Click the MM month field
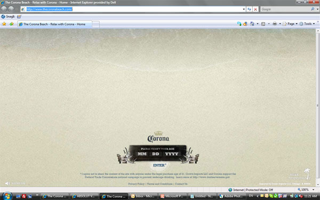The width and height of the screenshot is (320, 200). coord(142,154)
